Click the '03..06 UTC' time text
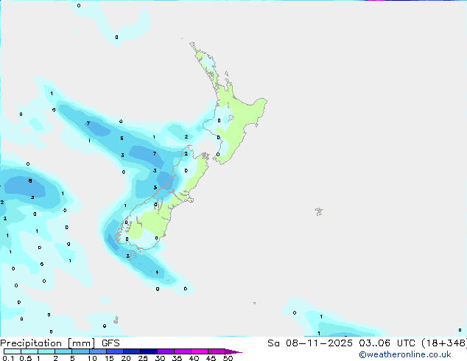467x361 pixels. point(387,343)
